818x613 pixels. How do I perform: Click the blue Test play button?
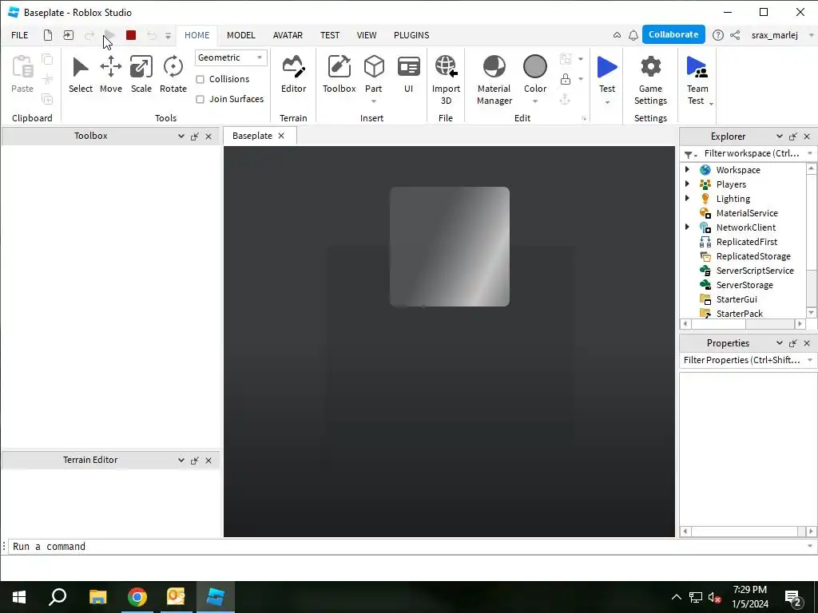point(607,67)
